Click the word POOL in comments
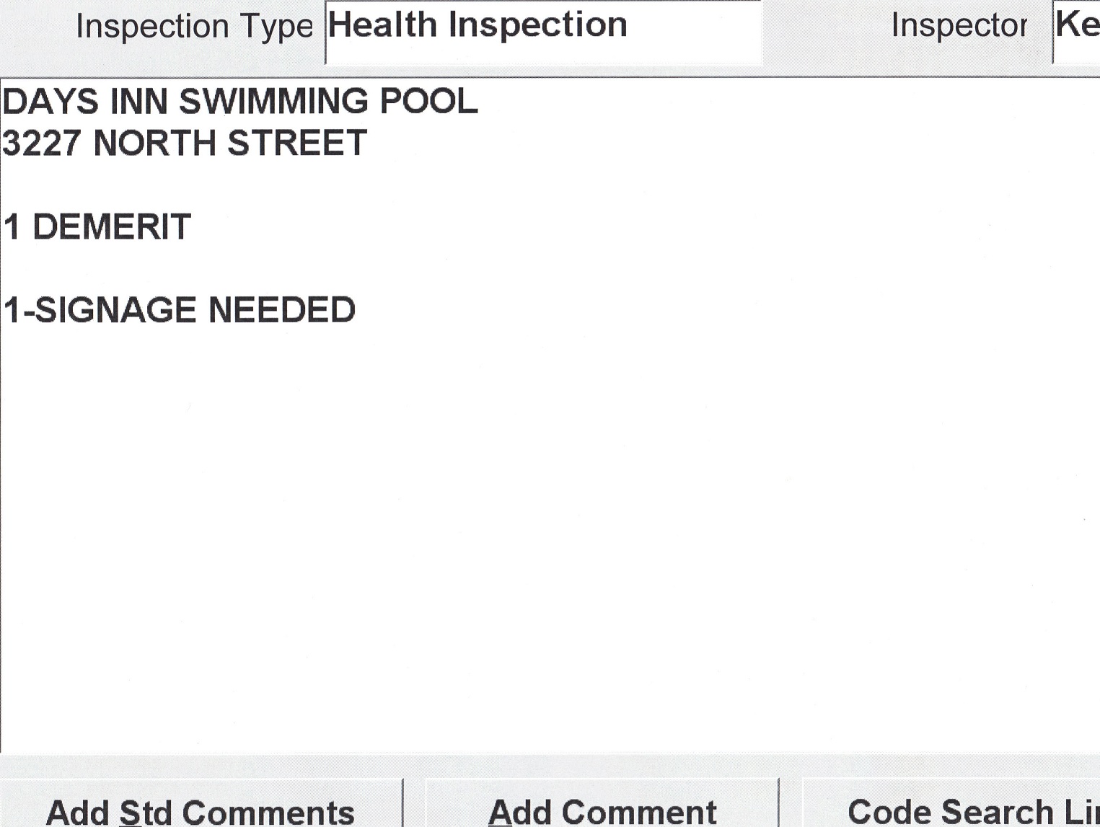The image size is (1100, 827). point(428,101)
